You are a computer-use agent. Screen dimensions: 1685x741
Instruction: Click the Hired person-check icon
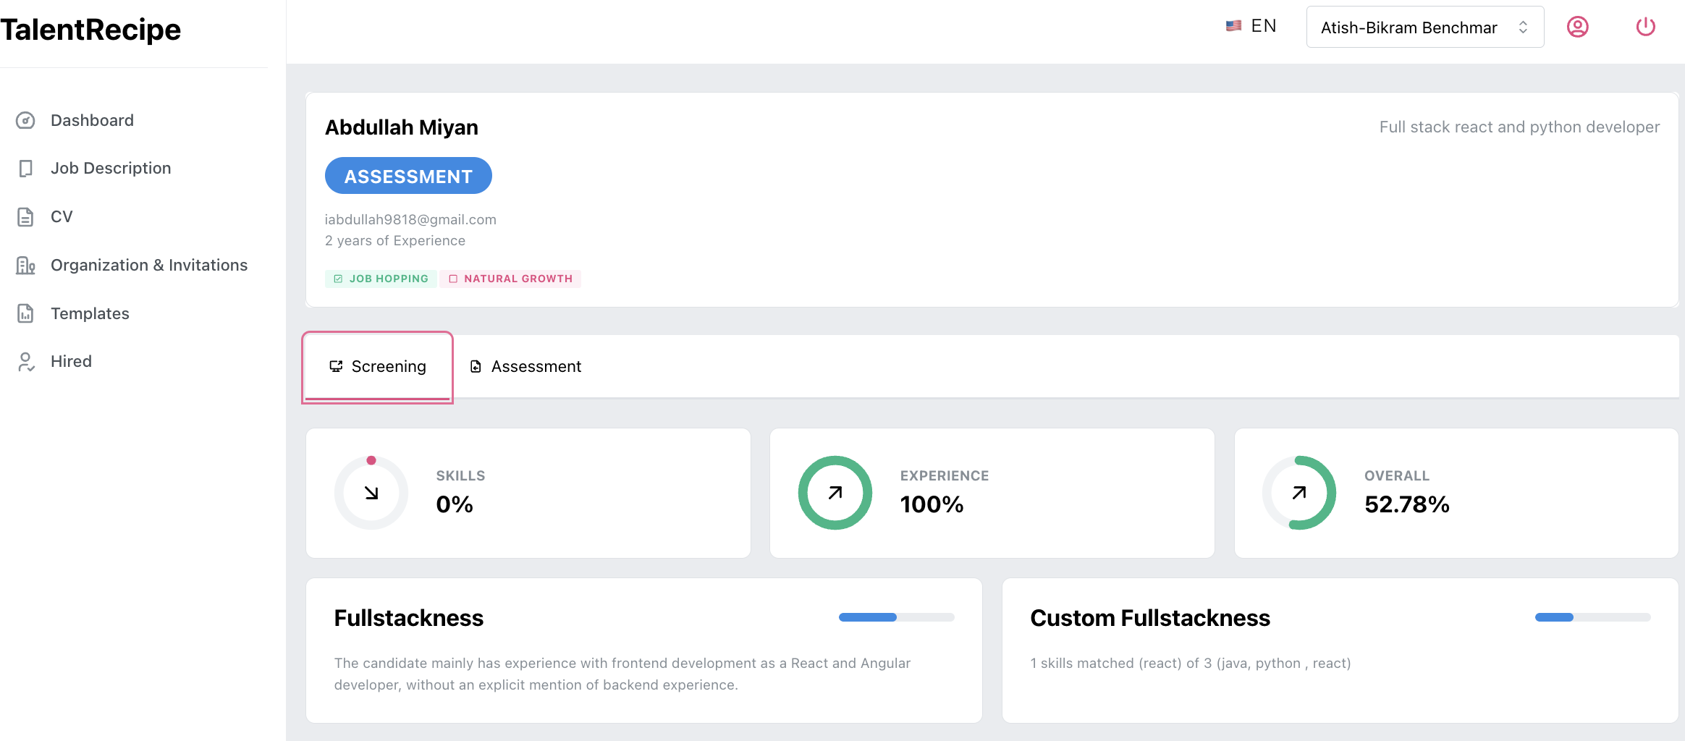(x=25, y=362)
